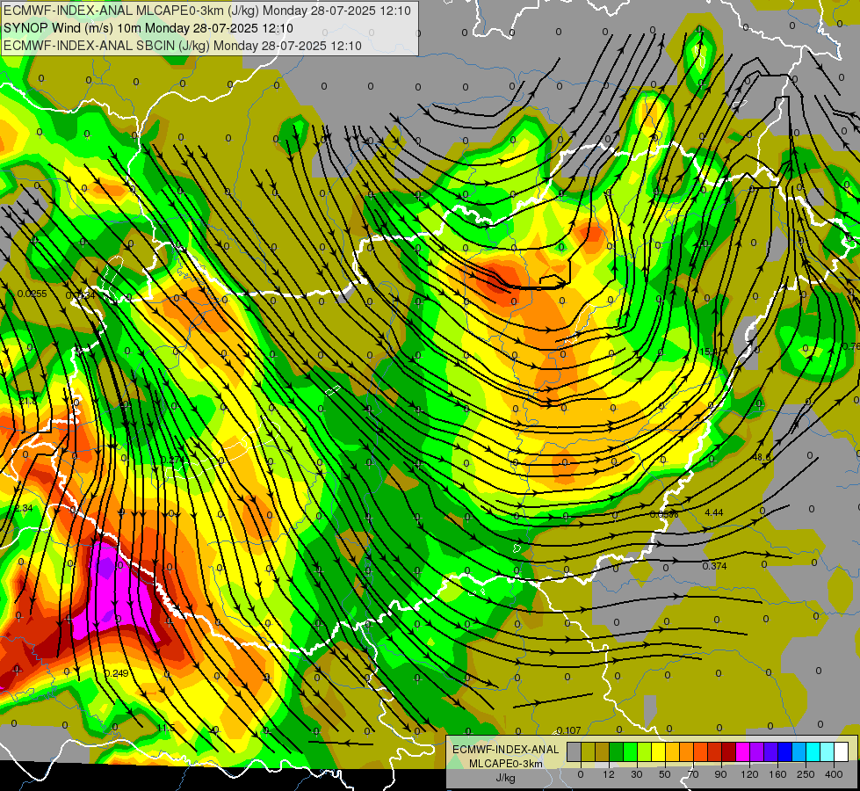Click the white swatch at legend end
Viewport: 860px width, 791px height.
click(841, 751)
